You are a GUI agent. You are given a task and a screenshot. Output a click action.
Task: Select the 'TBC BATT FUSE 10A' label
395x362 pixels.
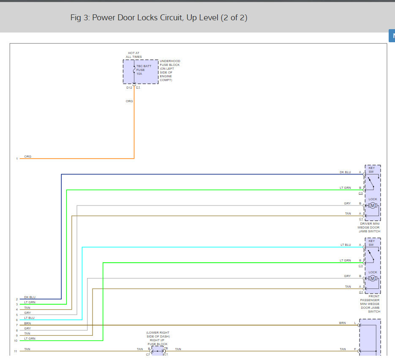click(144, 70)
